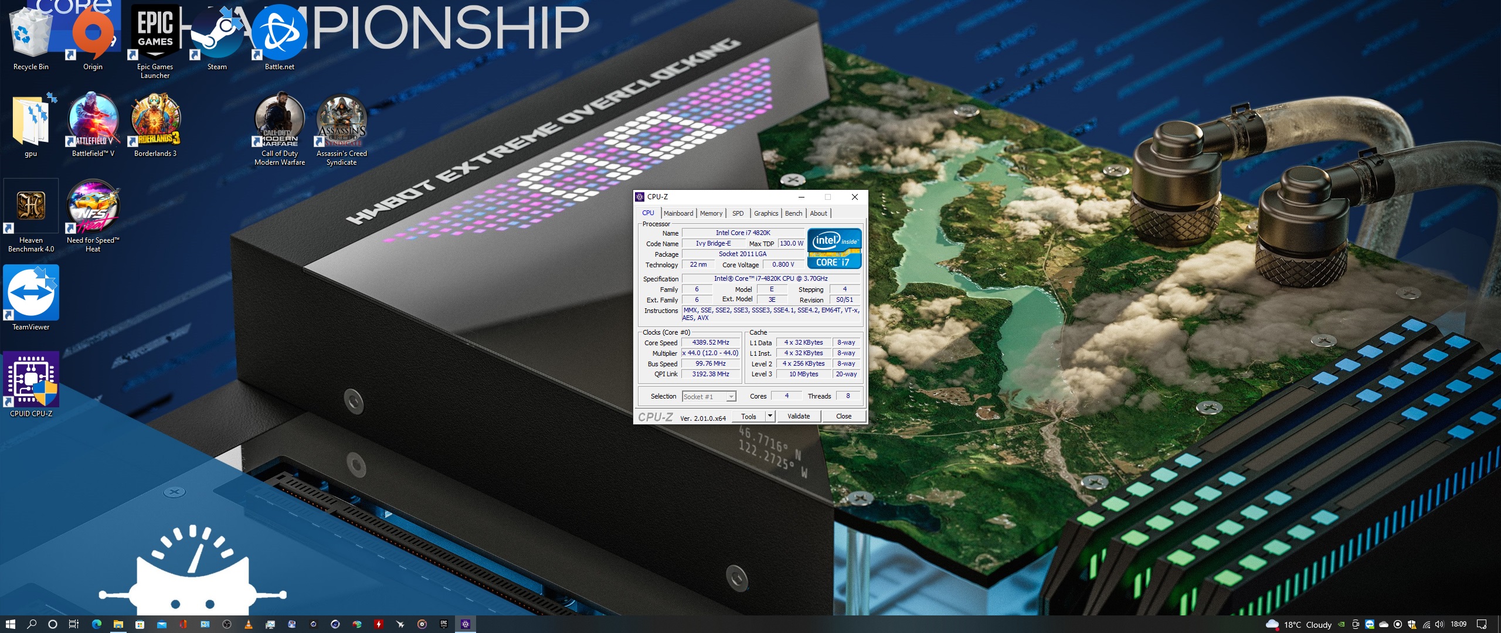Screen dimensions: 1501x633
Task: Click the Validate button
Action: click(799, 416)
